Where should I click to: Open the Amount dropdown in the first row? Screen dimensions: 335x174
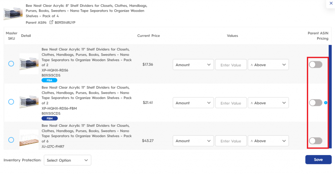pos(193,65)
